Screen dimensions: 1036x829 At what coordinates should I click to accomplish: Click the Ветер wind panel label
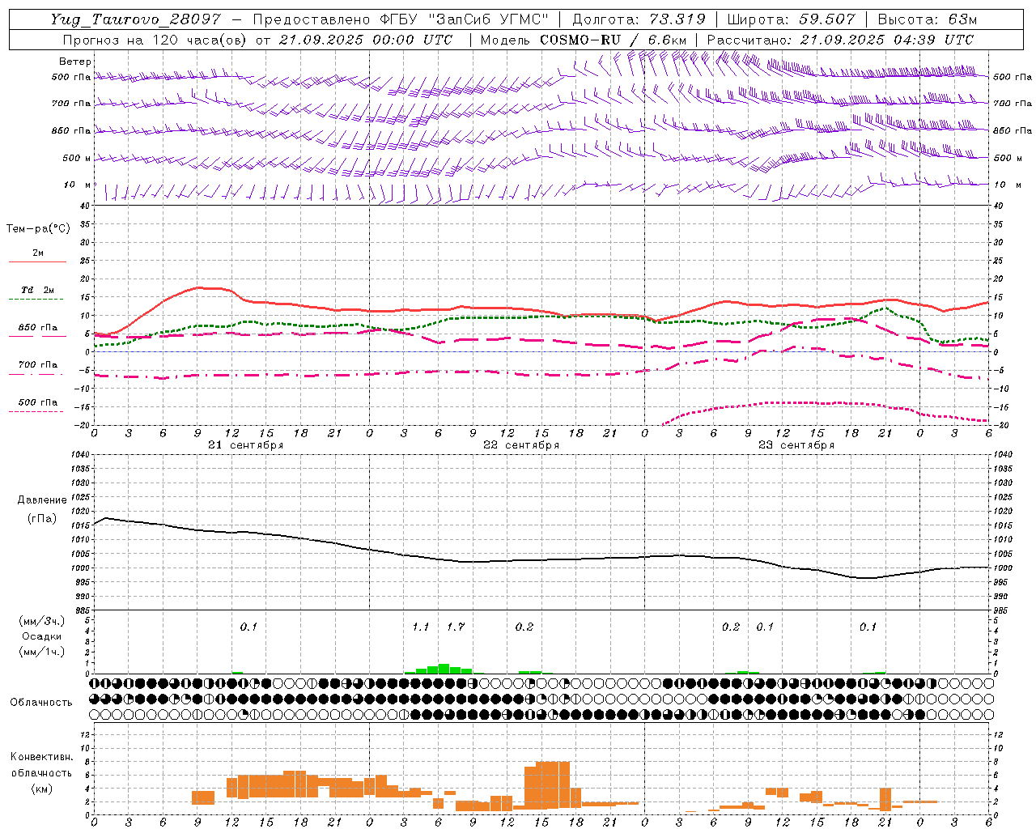(75, 62)
